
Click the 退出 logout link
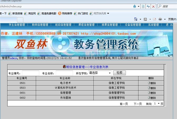[x=169, y=25]
